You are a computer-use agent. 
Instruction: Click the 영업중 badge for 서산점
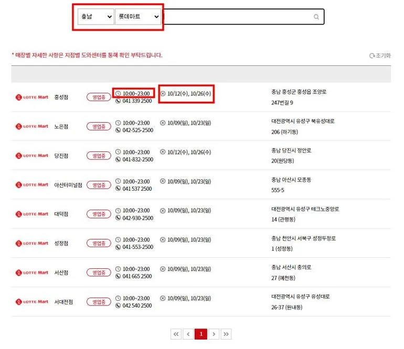[x=99, y=272]
